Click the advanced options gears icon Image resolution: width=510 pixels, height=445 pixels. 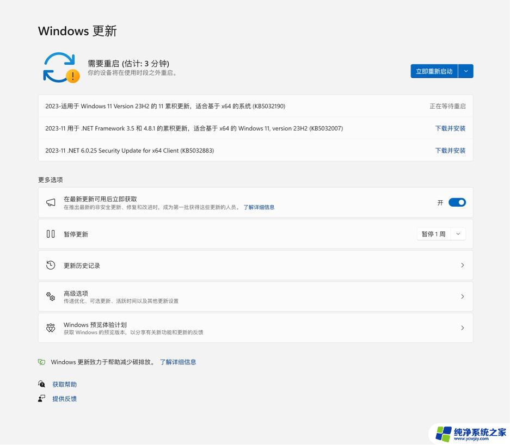(x=51, y=296)
